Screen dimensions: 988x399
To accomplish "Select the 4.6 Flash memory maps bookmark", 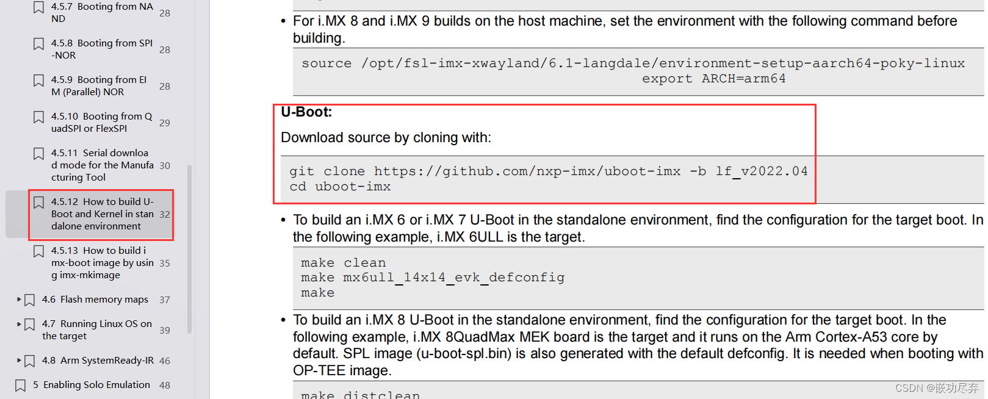I will pos(95,300).
